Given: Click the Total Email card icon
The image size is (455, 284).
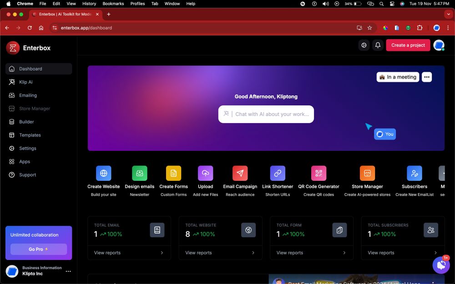Looking at the screenshot, I should click(x=157, y=230).
